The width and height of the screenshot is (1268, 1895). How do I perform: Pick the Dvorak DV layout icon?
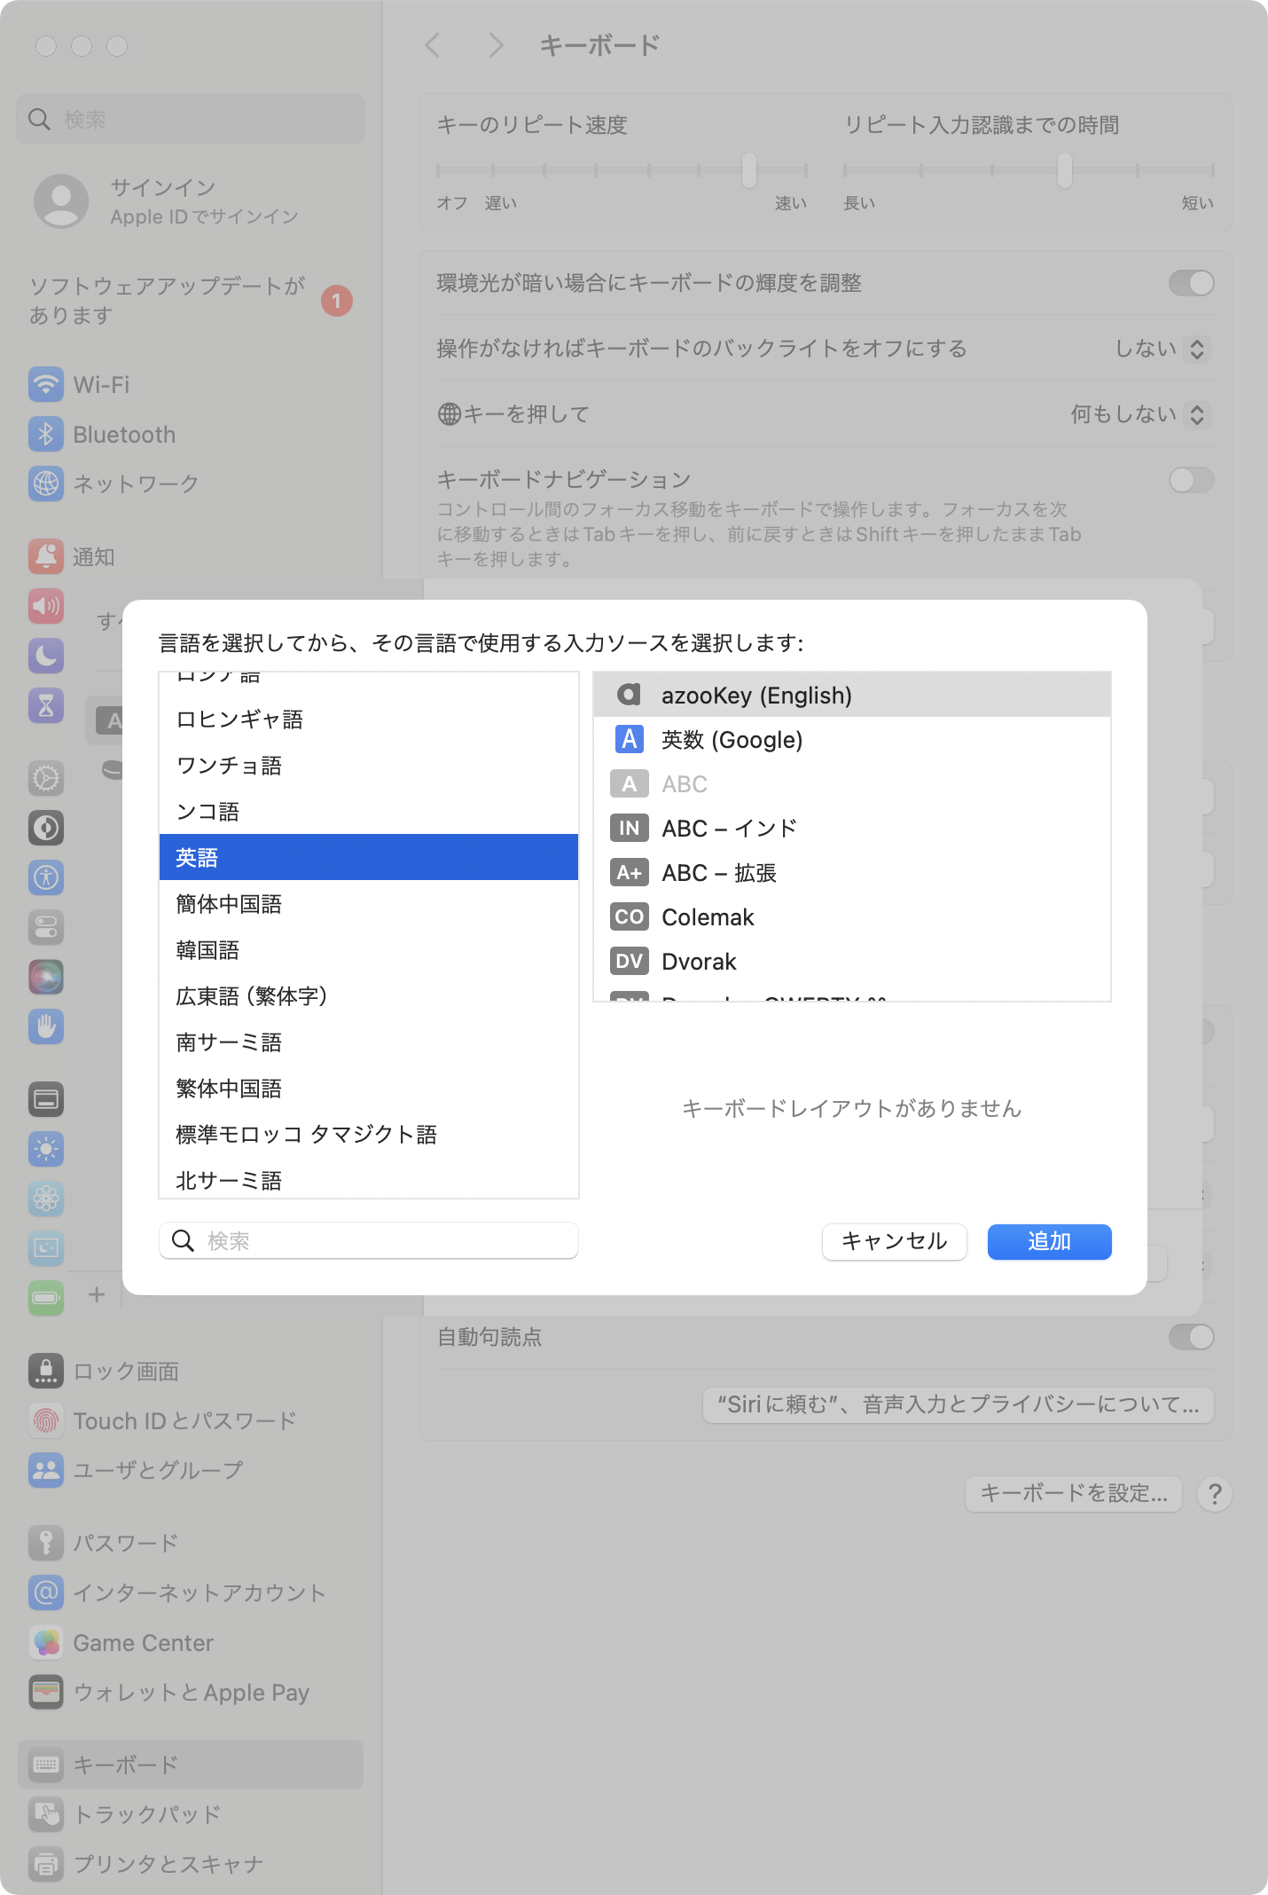click(629, 961)
